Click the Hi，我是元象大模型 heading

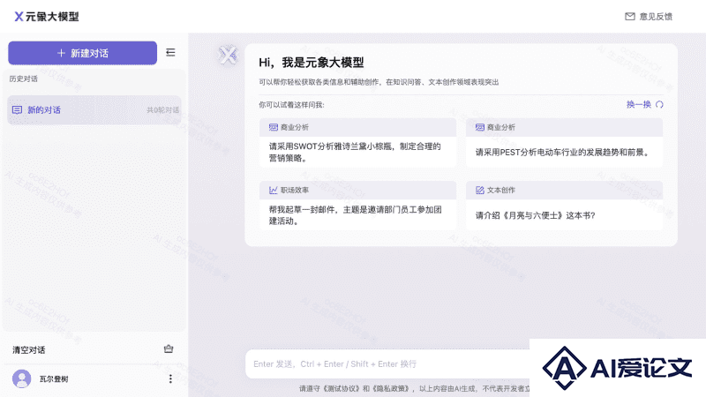pos(312,63)
